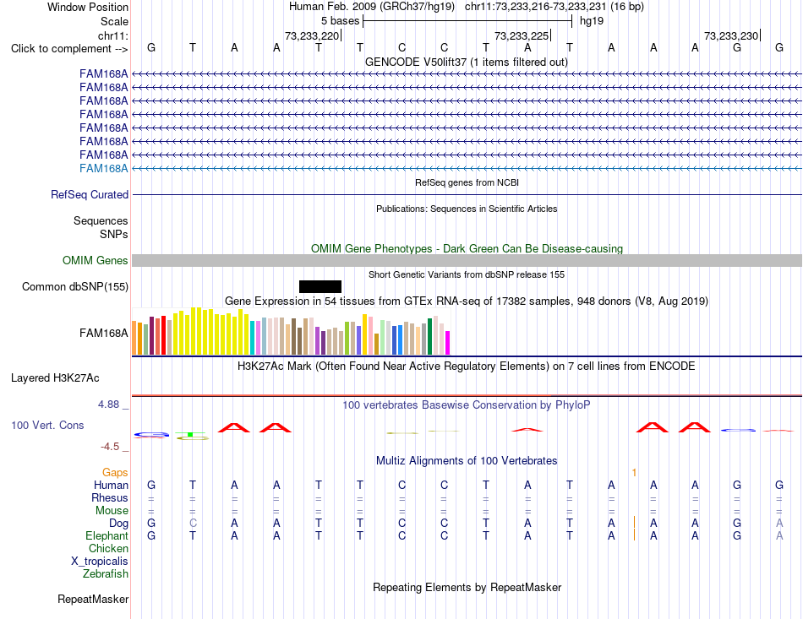Click the orange '1' gap number

coord(634,473)
